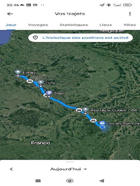Image resolution: width=140 pixels, height=186 pixels.
Task: Tap the L'historique des positions est activé banner
Action: coord(80,38)
